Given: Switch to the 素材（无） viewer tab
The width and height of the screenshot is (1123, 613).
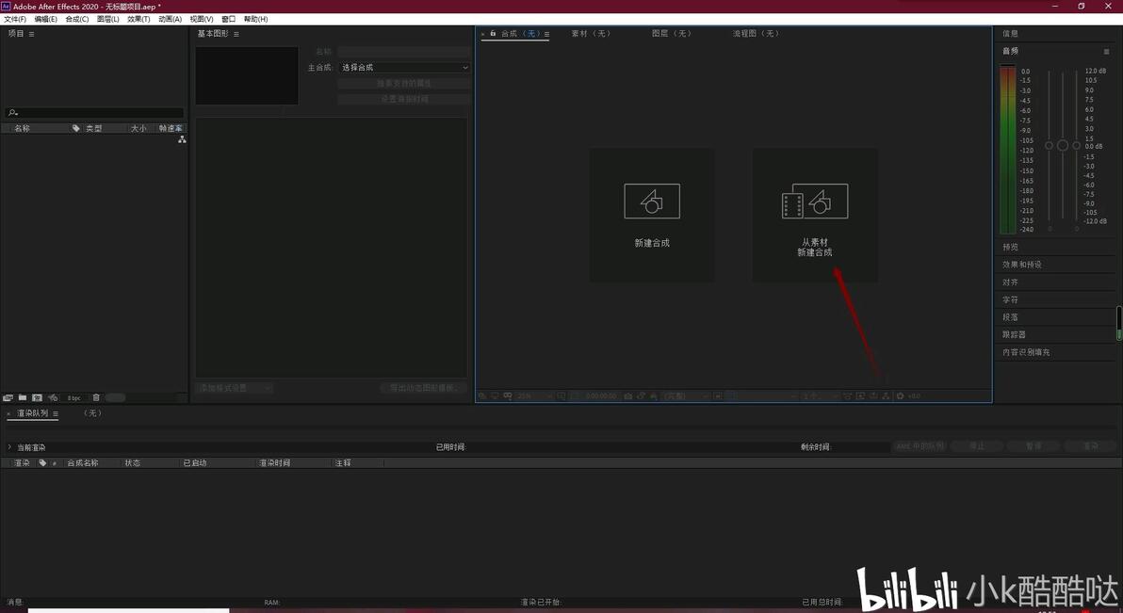Looking at the screenshot, I should click(591, 34).
